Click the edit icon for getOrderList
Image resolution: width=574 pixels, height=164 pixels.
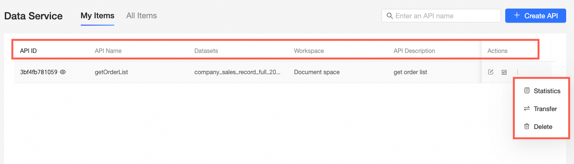click(x=491, y=72)
